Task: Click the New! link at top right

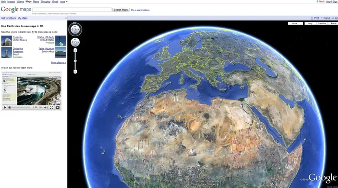Action: [x=322, y=1]
